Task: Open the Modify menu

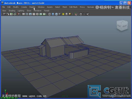Action: click(16, 7)
